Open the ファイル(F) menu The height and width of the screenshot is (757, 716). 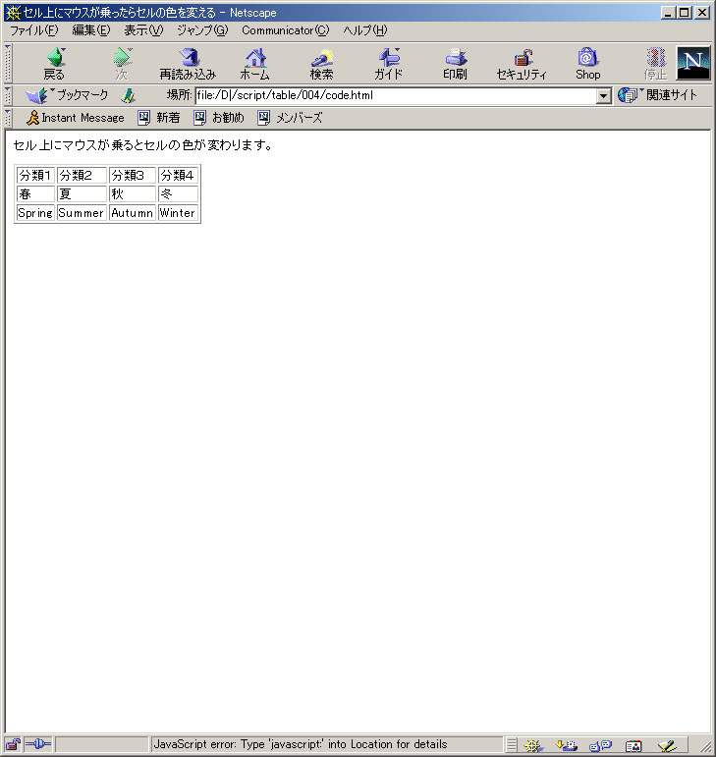(33, 30)
